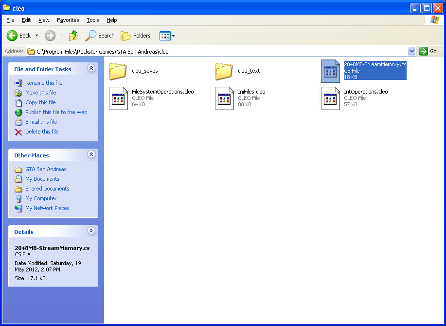Open the My Documents link

[x=42, y=179]
